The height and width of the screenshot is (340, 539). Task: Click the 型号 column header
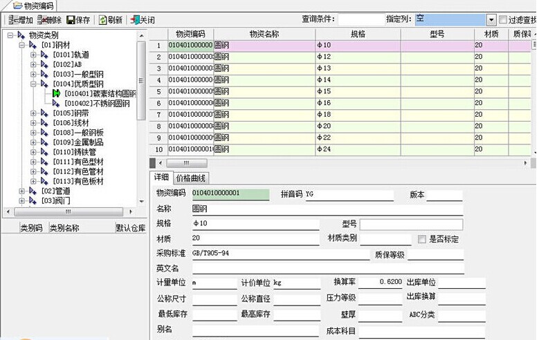point(437,34)
